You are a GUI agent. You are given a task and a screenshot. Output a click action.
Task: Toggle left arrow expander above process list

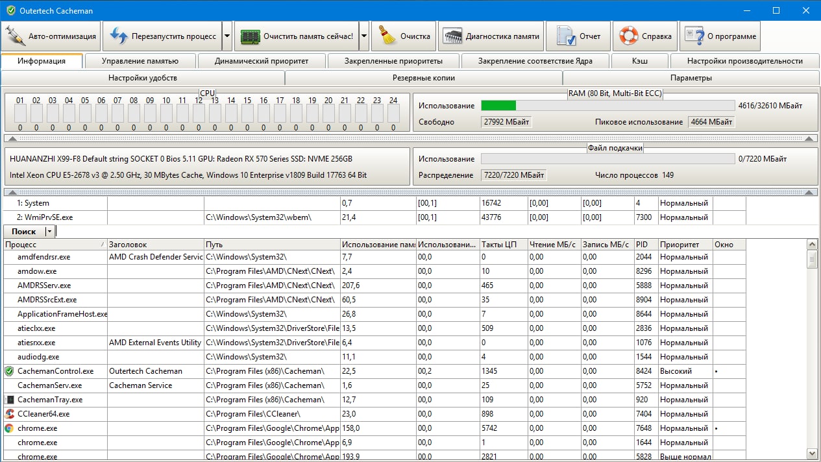click(13, 192)
